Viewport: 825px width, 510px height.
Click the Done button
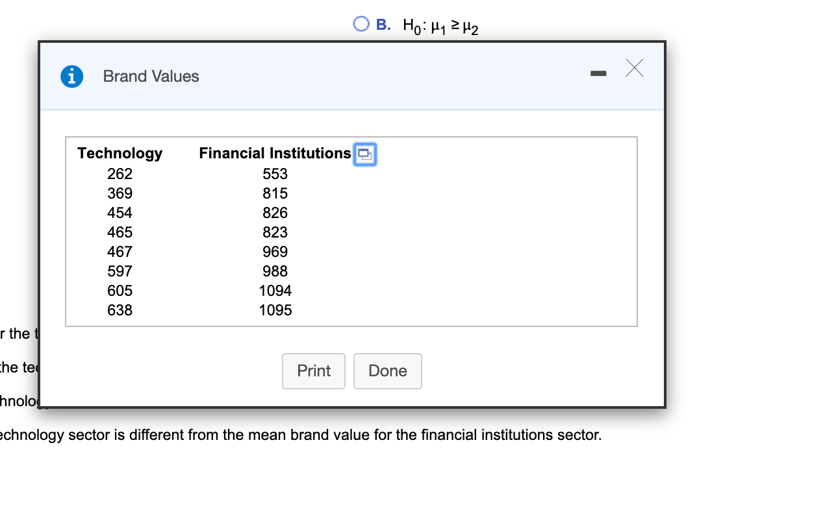[387, 370]
